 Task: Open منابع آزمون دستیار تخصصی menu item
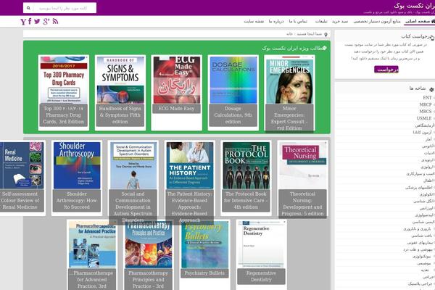point(377,21)
